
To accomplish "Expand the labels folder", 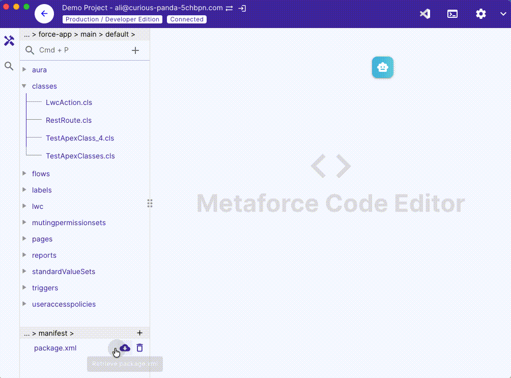I will point(24,190).
